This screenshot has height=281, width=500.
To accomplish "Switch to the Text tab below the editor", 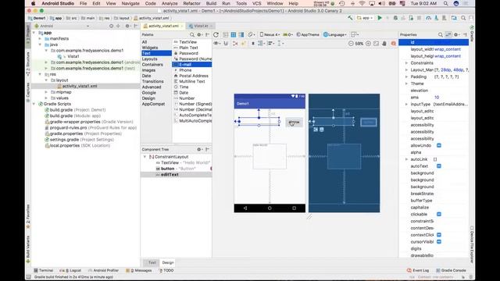I will click(x=152, y=262).
